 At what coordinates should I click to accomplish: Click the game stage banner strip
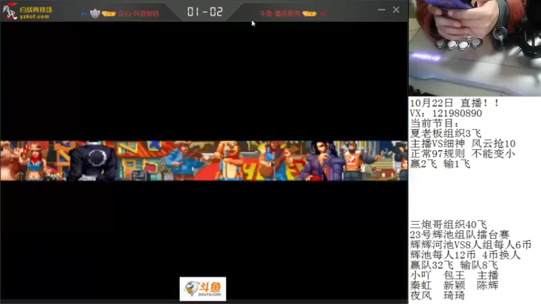coord(204,161)
